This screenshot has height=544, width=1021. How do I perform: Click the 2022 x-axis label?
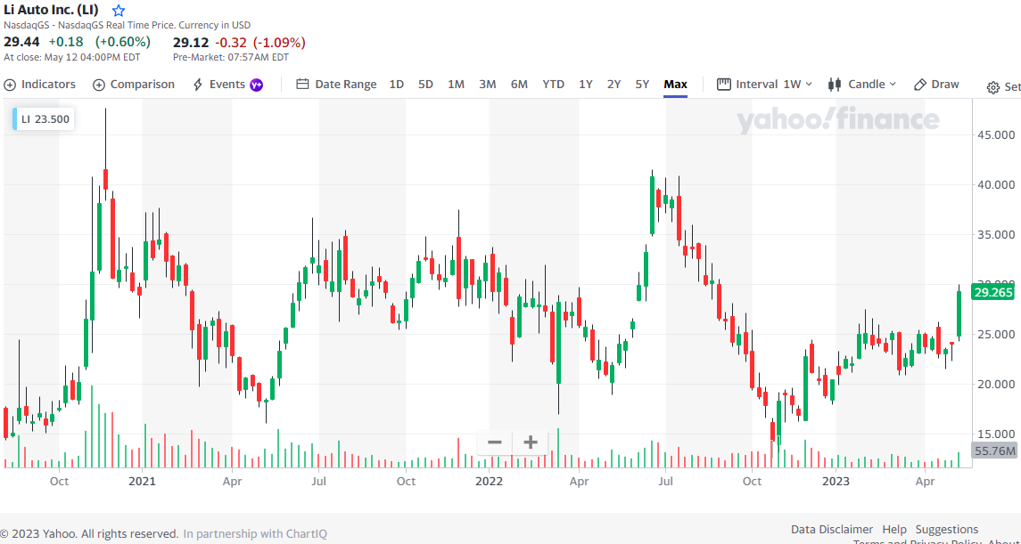pos(489,482)
